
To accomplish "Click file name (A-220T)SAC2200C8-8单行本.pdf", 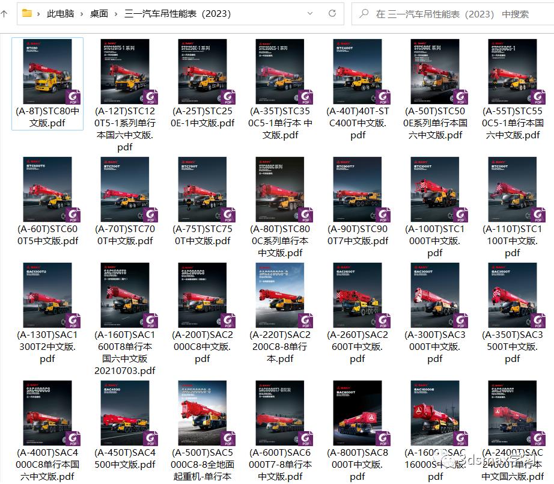I will [280, 346].
